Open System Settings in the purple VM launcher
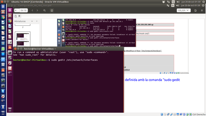 [x=10, y=63]
